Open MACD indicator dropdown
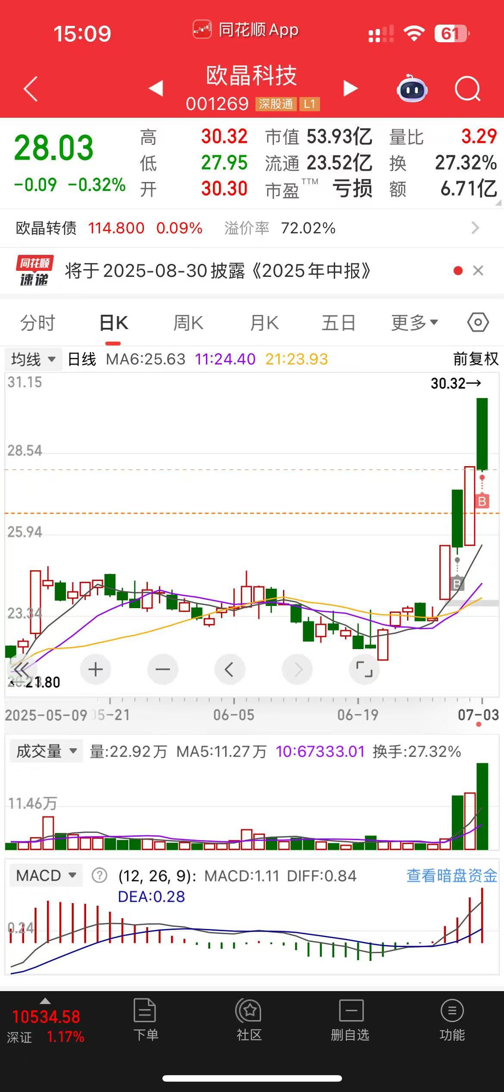Image resolution: width=504 pixels, height=1092 pixels. tap(46, 875)
